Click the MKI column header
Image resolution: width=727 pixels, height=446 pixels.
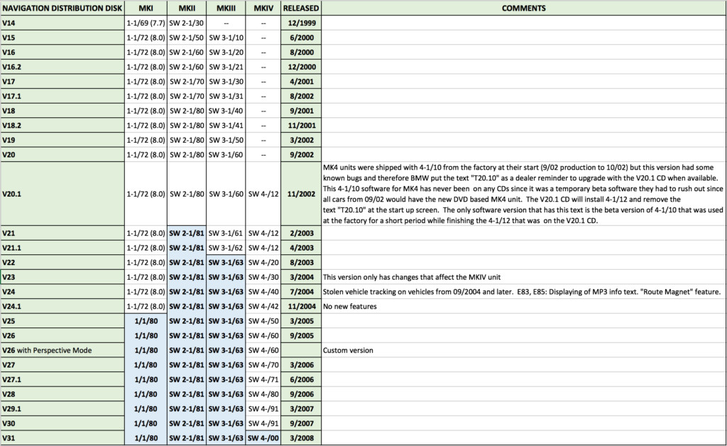click(x=146, y=8)
